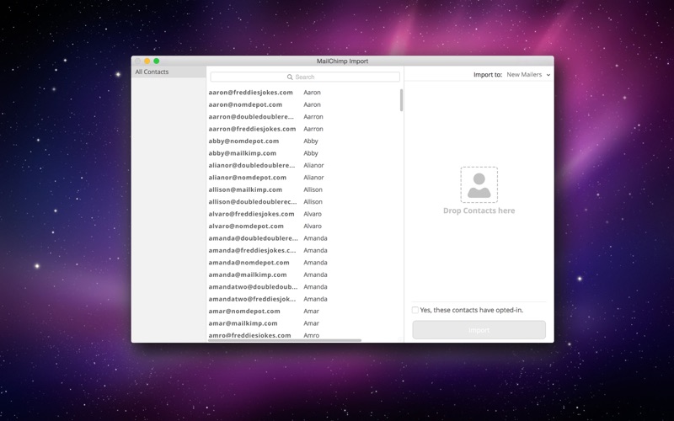This screenshot has height=421, width=674.
Task: Choose the abby@mailkimp.com row
Action: (243, 153)
